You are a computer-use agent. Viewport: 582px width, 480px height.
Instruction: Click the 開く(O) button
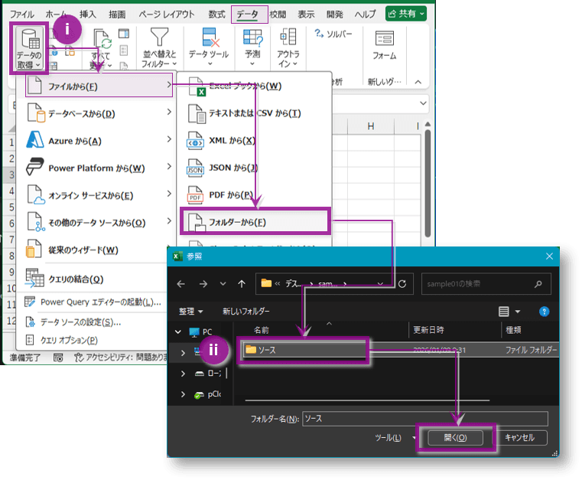coord(455,438)
